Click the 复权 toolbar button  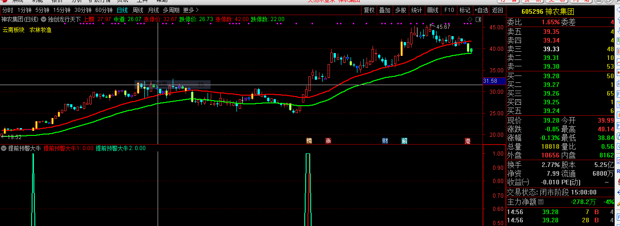[x=369, y=10]
